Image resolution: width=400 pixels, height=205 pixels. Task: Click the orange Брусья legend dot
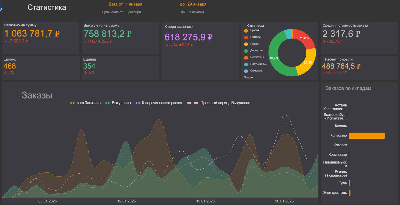[246, 30]
